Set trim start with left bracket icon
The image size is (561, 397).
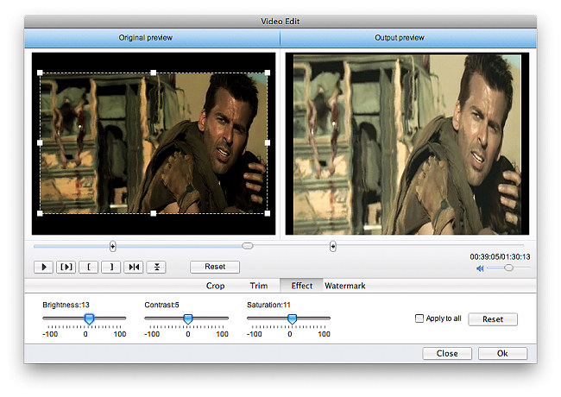[x=88, y=268]
